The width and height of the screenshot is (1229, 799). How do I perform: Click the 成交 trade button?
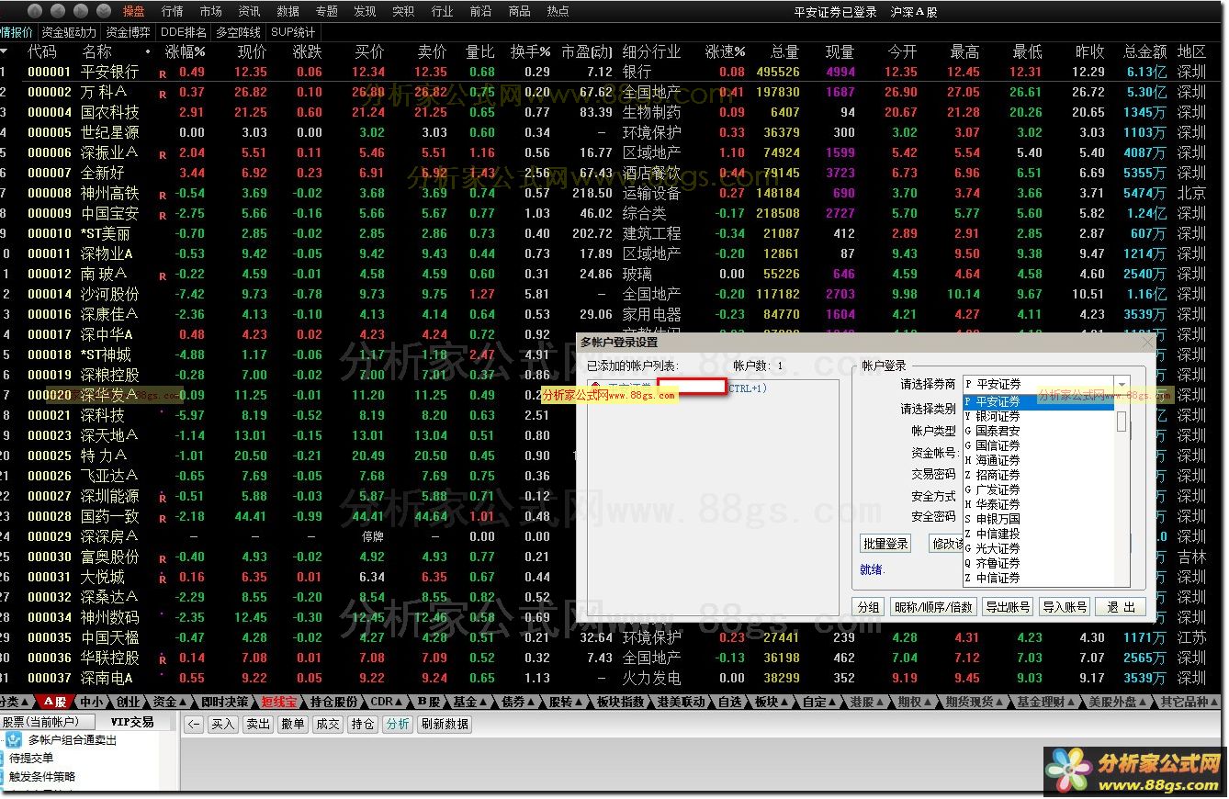click(x=328, y=724)
